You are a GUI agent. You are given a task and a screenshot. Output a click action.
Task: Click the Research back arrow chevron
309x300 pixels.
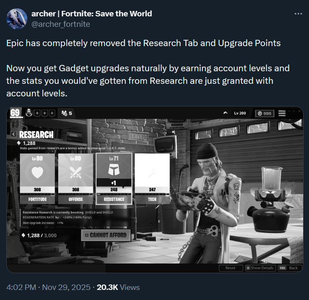[x=13, y=134]
